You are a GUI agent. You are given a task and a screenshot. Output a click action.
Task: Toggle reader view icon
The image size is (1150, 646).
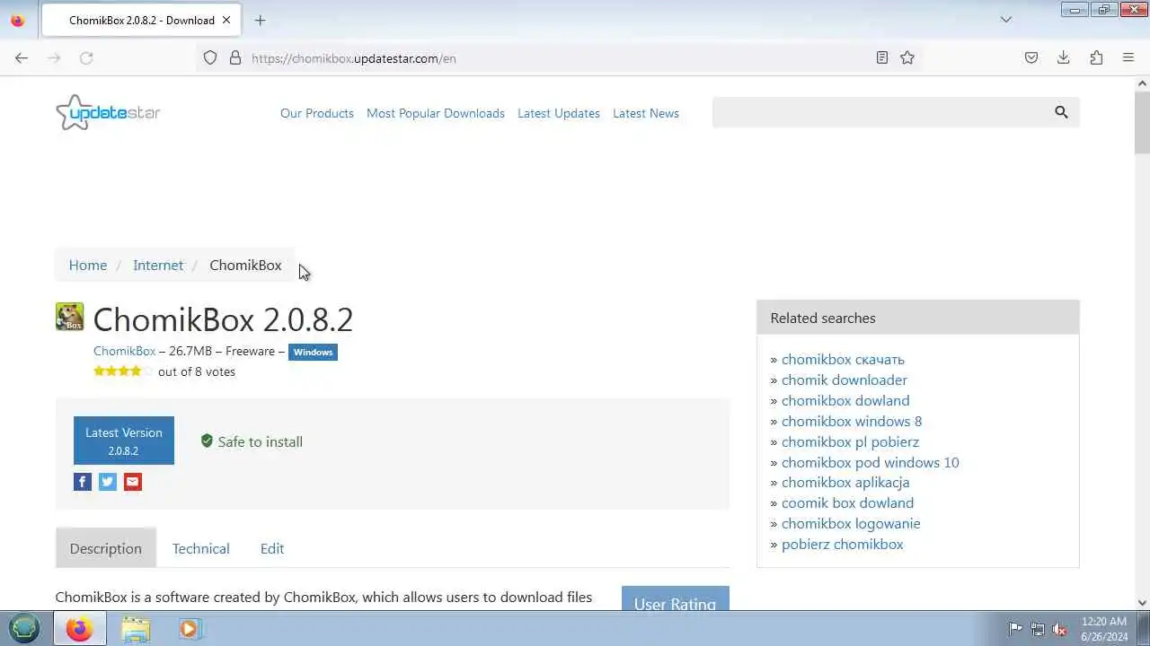(882, 57)
